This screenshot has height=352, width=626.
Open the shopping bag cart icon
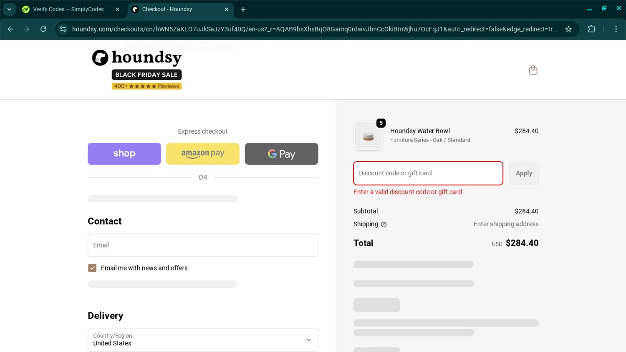click(x=533, y=70)
